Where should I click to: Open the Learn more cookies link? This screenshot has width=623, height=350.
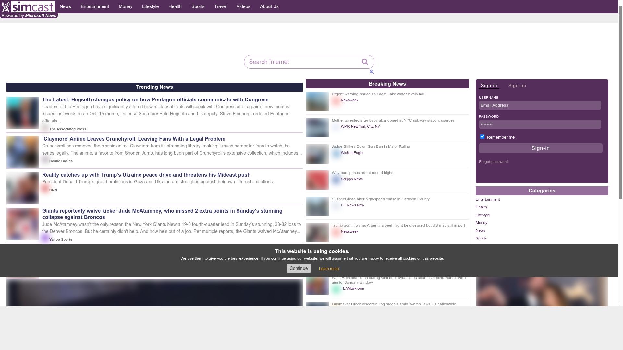coord(329,269)
